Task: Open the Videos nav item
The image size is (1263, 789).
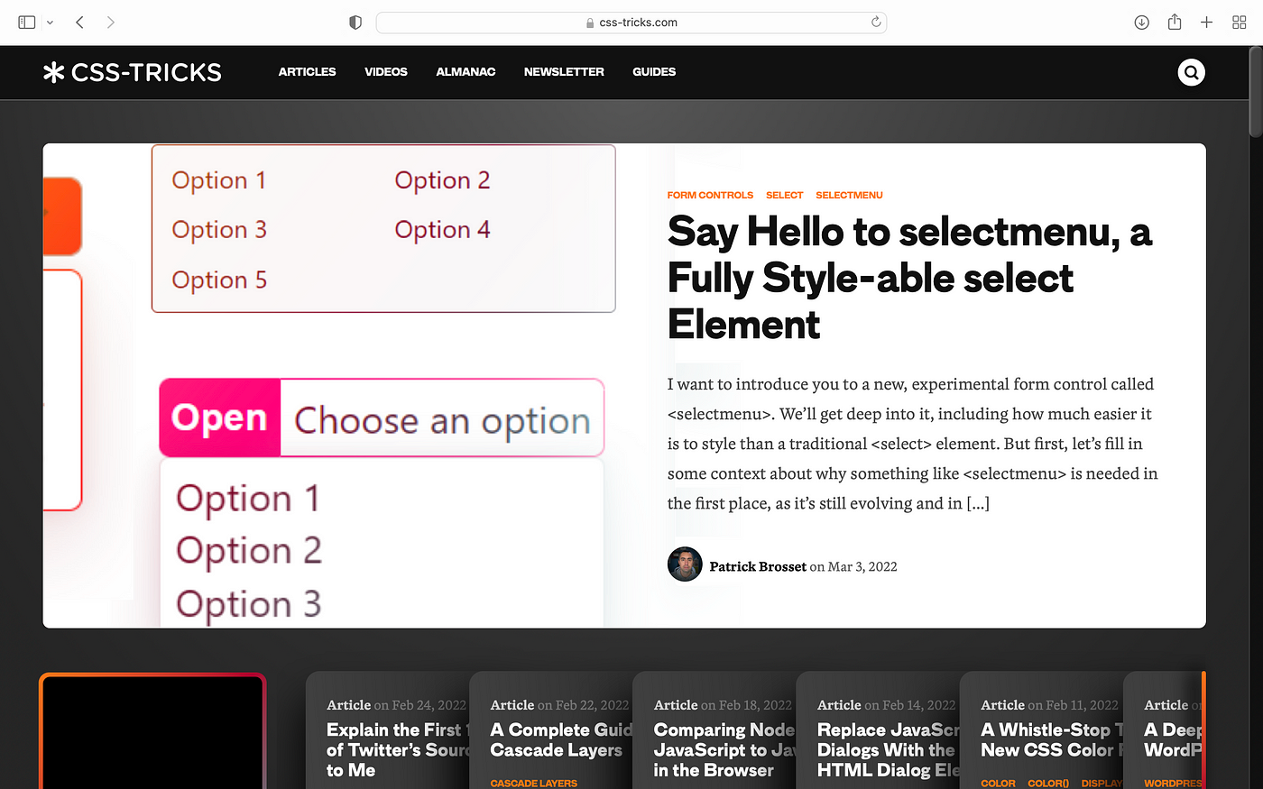Action: [x=386, y=72]
